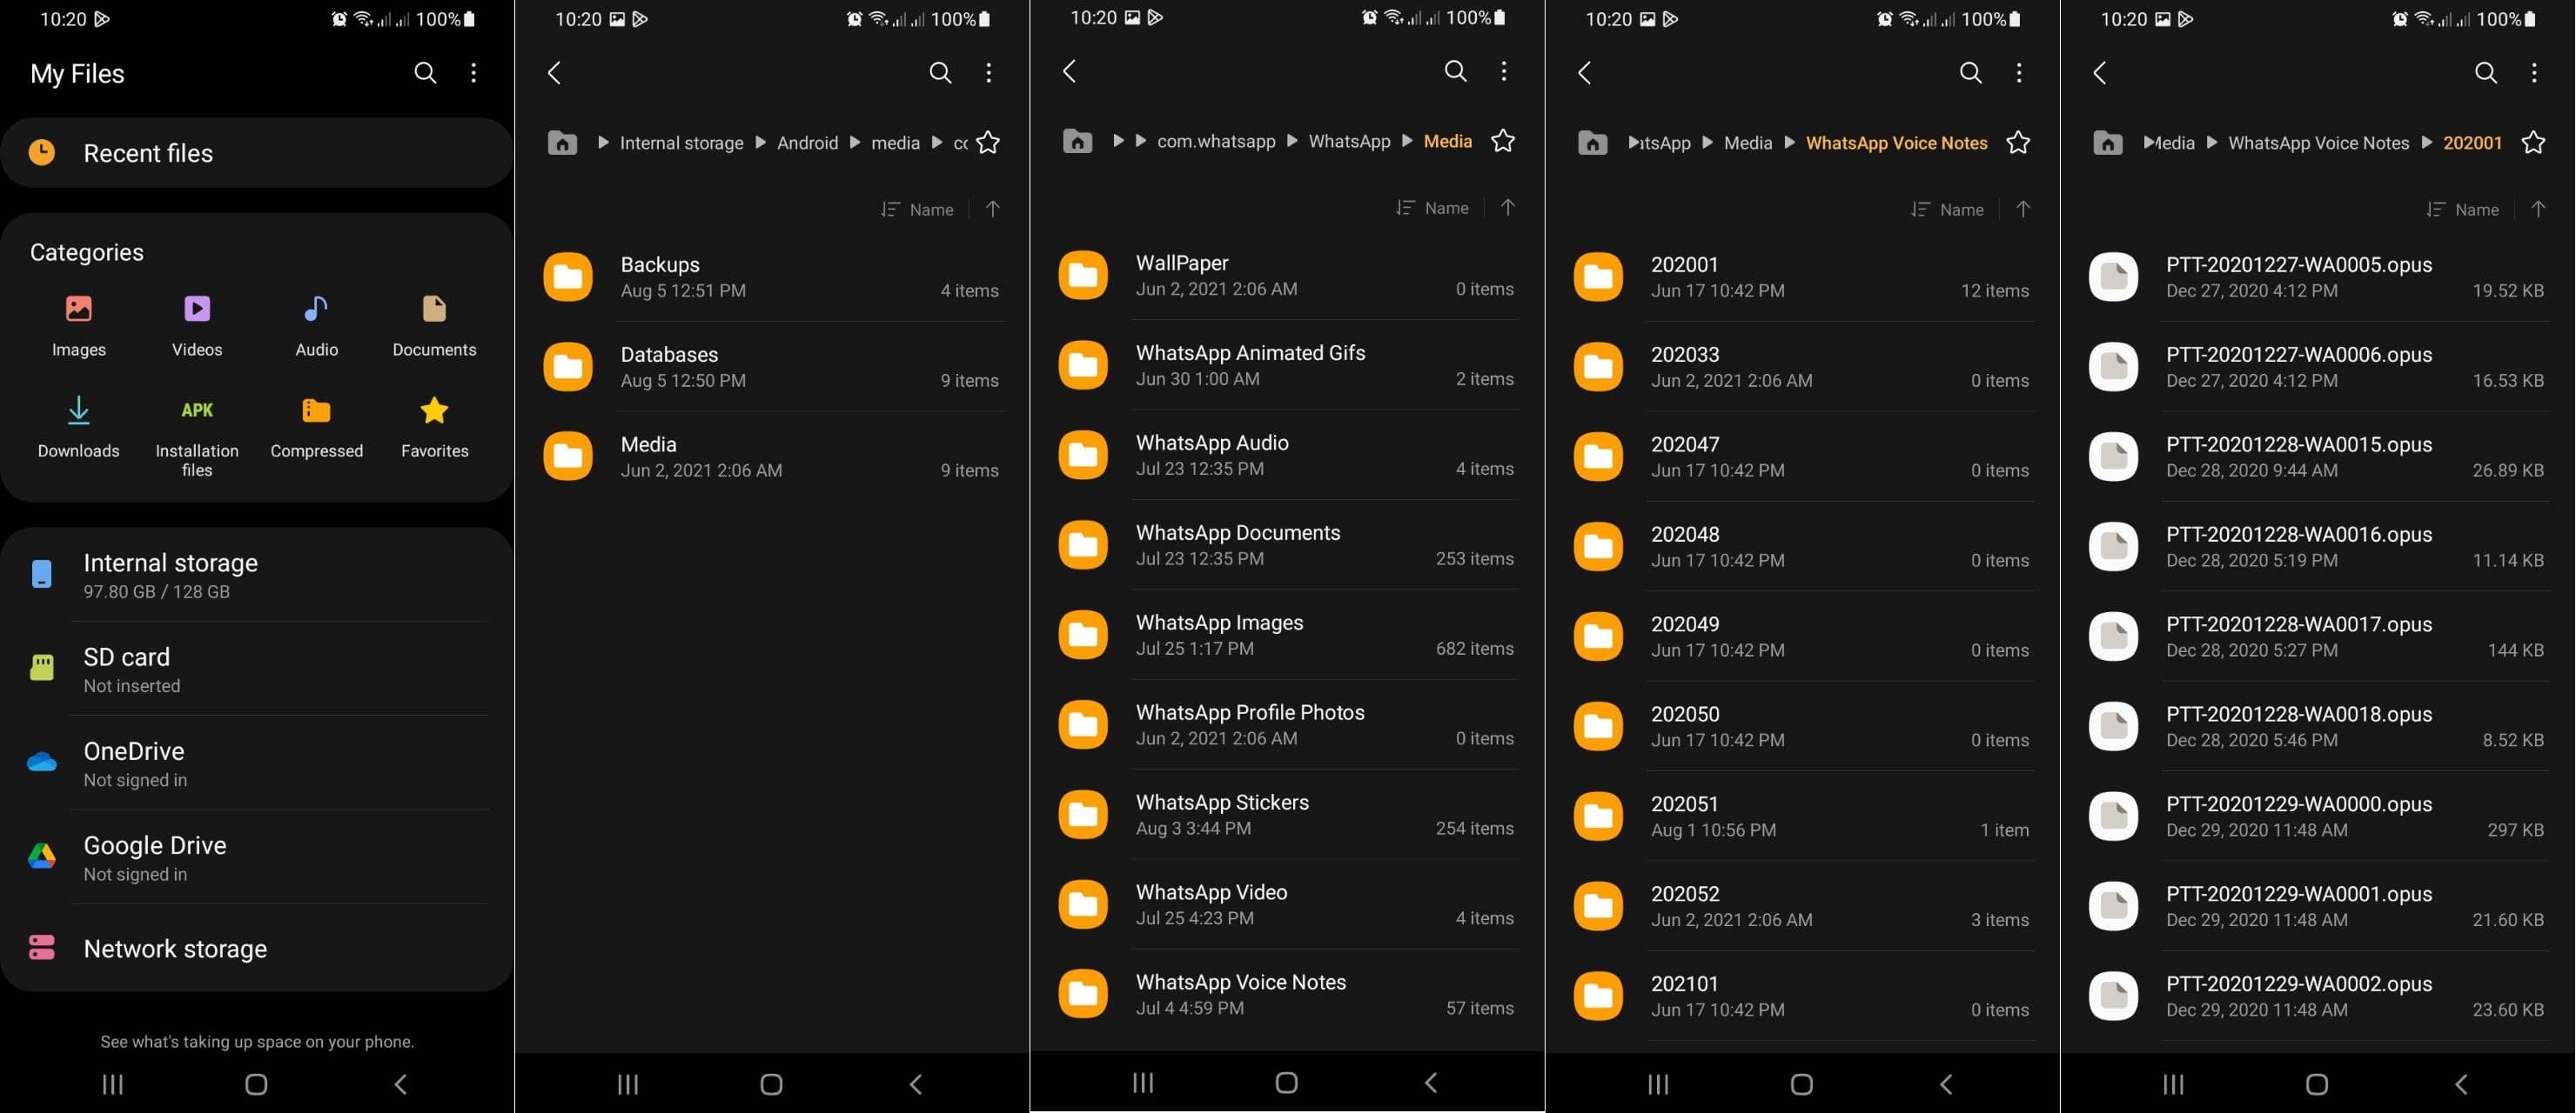Open the Images category
Image resolution: width=2576 pixels, height=1113 pixels.
[x=78, y=326]
